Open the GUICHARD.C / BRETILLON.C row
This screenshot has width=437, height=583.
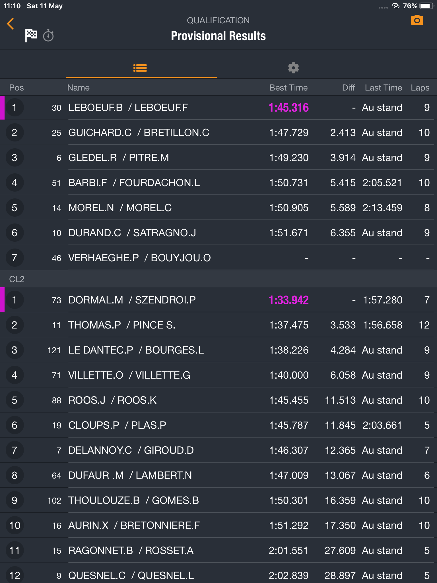click(x=218, y=133)
